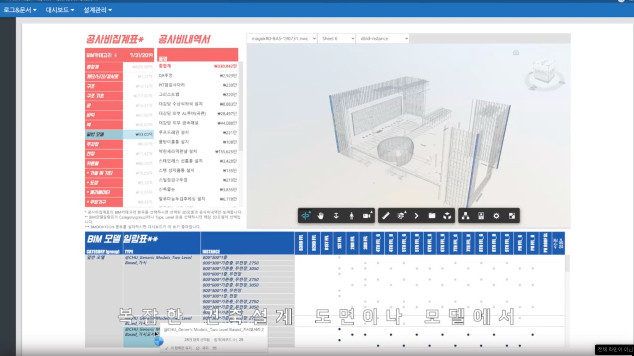Select the highlighted 일반 모델 category row
Viewport: 634px width, 356px height.
119,134
